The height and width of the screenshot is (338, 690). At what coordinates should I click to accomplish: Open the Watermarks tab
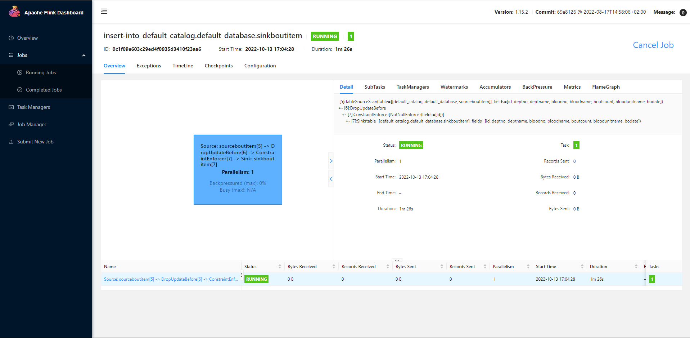(454, 87)
